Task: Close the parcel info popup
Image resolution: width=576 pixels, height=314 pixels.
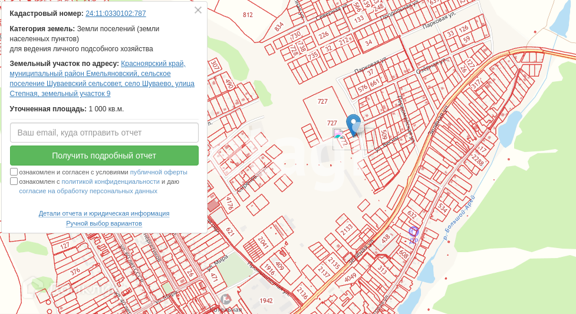Action: pos(198,10)
